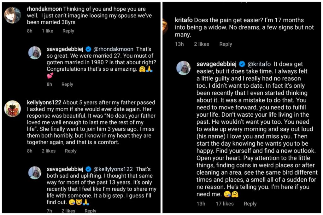Click savagedebbiej's avatar beside her first reply
323x215 pixels.
tap(35, 53)
